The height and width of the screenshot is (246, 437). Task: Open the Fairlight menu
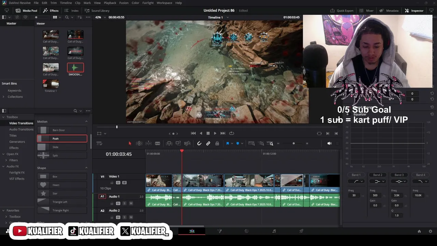[x=148, y=3]
